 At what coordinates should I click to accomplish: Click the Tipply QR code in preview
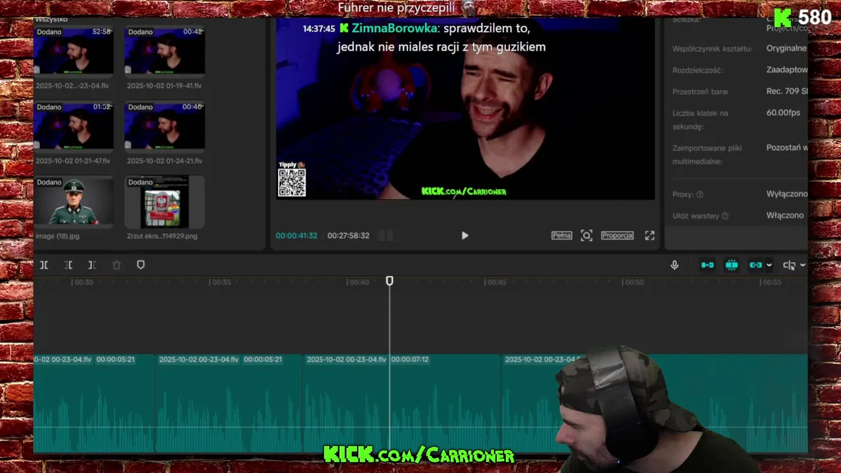292,183
